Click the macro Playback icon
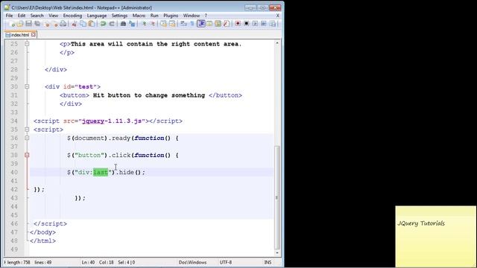477x268 pixels. point(255,24)
